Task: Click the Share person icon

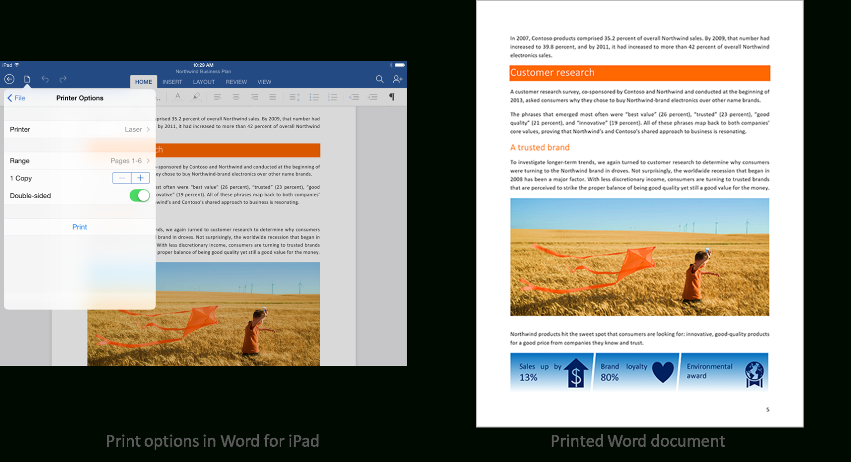Action: coord(398,79)
